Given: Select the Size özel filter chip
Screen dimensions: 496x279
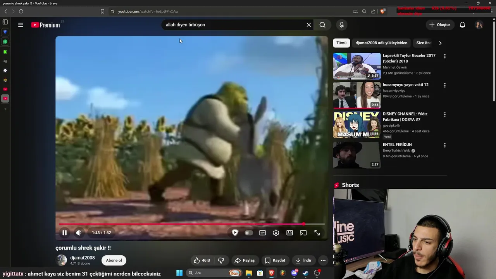Looking at the screenshot, I should 424,43.
